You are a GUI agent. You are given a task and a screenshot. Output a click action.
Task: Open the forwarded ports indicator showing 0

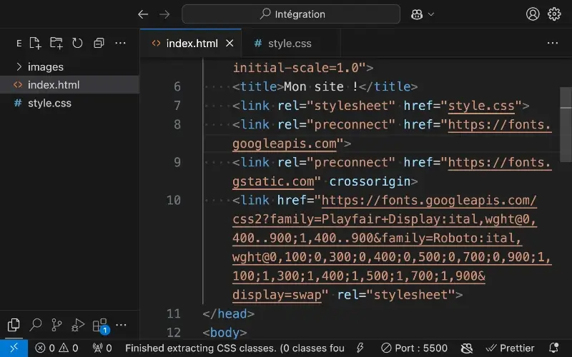(x=102, y=348)
